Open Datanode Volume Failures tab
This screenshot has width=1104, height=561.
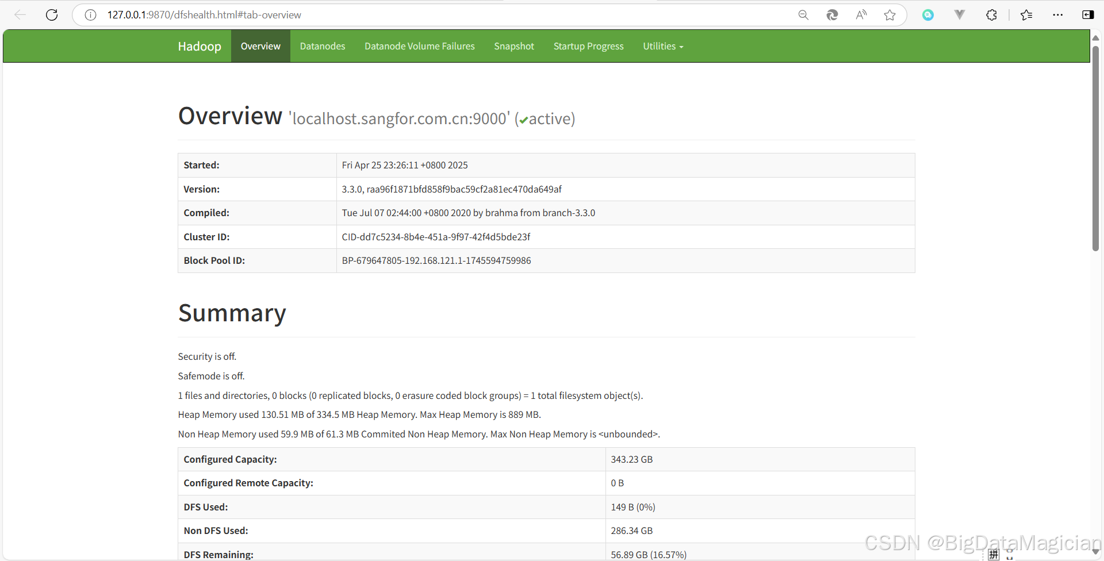(x=420, y=46)
